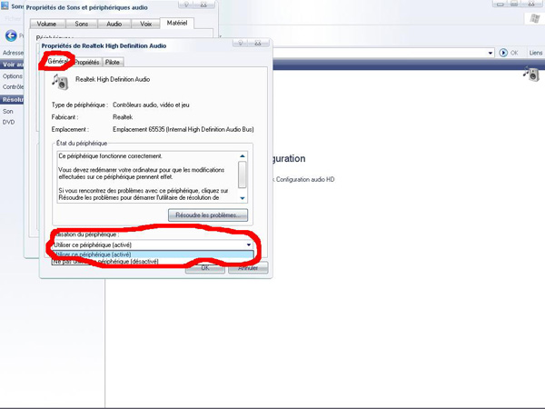Viewport: 545px width, 409px height.
Task: Click 'Résoudre les problèmes...' button
Action: [x=208, y=215]
